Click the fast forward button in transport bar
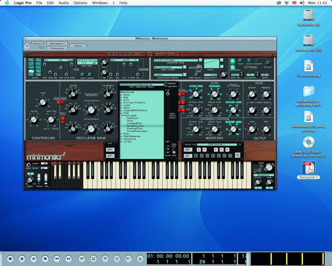This screenshot has width=332, height=266. (68, 259)
